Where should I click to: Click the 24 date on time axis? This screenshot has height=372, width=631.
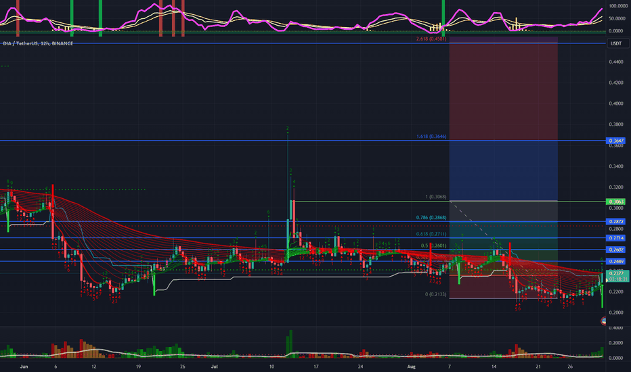(361, 367)
